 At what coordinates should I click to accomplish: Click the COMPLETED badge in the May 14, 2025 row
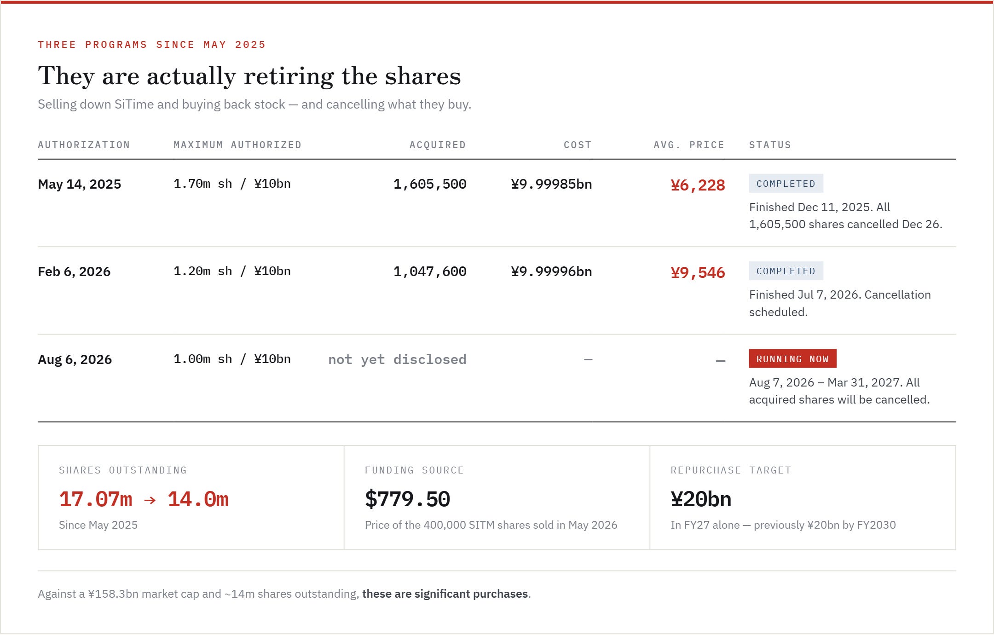click(x=786, y=184)
